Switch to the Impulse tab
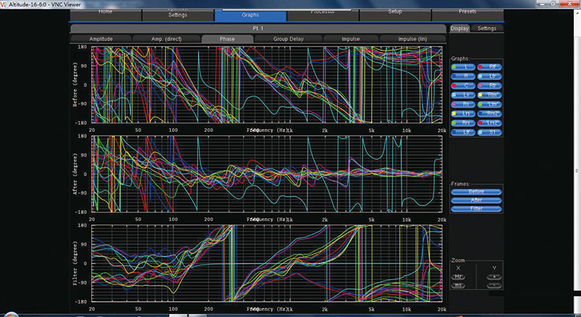Image resolution: width=581 pixels, height=317 pixels. [x=351, y=39]
